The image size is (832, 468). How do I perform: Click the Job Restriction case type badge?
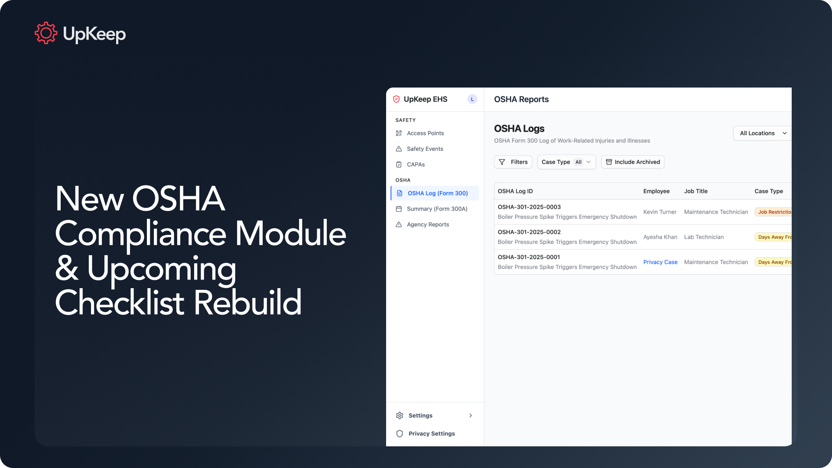(x=773, y=212)
